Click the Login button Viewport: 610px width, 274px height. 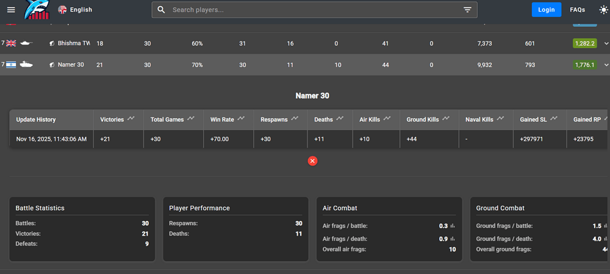click(x=546, y=10)
